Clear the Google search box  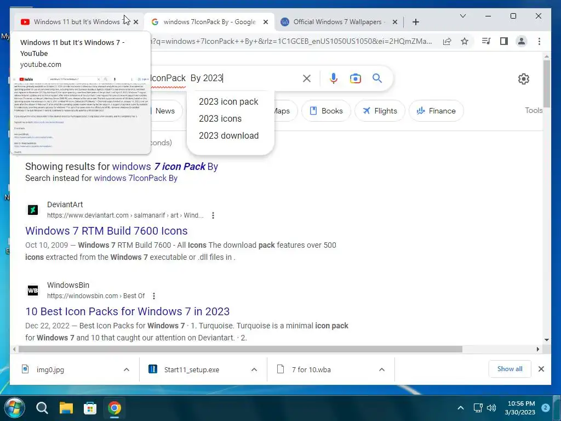pyautogui.click(x=307, y=78)
